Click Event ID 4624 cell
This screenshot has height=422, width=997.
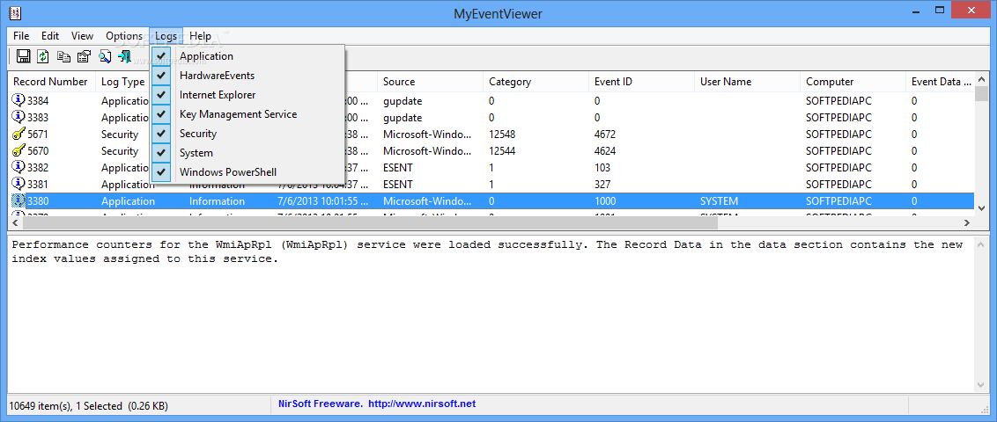point(605,151)
